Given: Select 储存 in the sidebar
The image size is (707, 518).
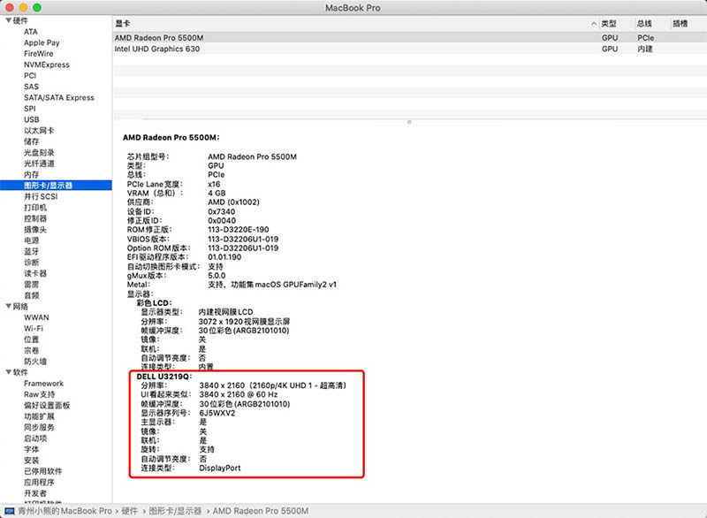Looking at the screenshot, I should tap(31, 141).
